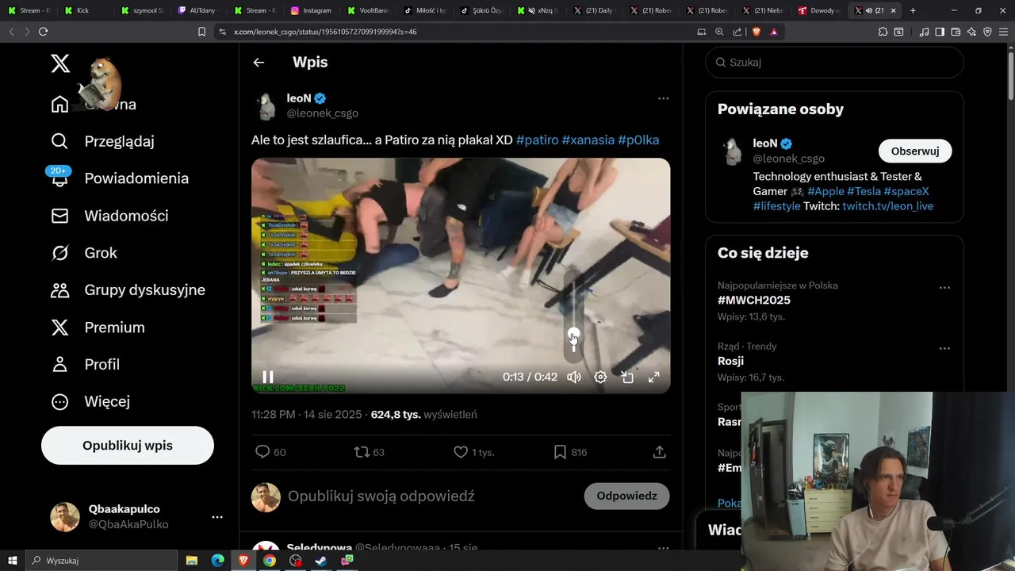Open Powiadomienia notifications page

(119, 178)
